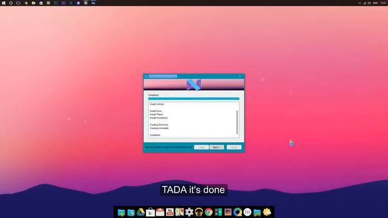388x218 pixels.
Task: Launch Play Music headphones icon
Action: 199,212
